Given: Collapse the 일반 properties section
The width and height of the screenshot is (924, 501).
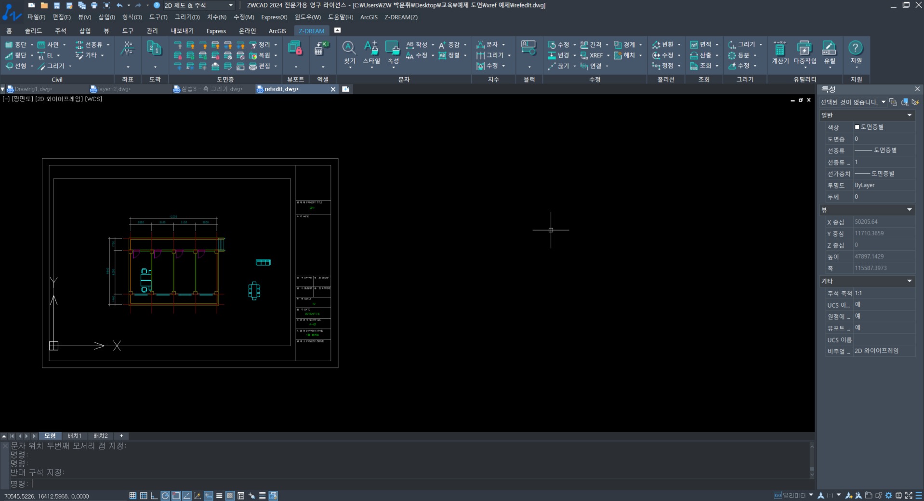Looking at the screenshot, I should (x=910, y=115).
